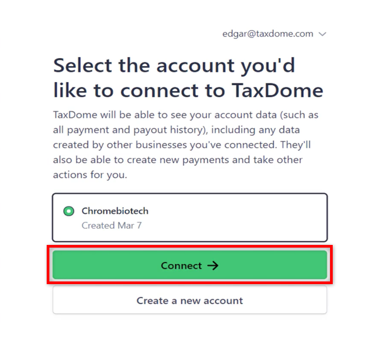Image resolution: width=388 pixels, height=340 pixels.
Task: Click Create a new account
Action: click(x=189, y=301)
